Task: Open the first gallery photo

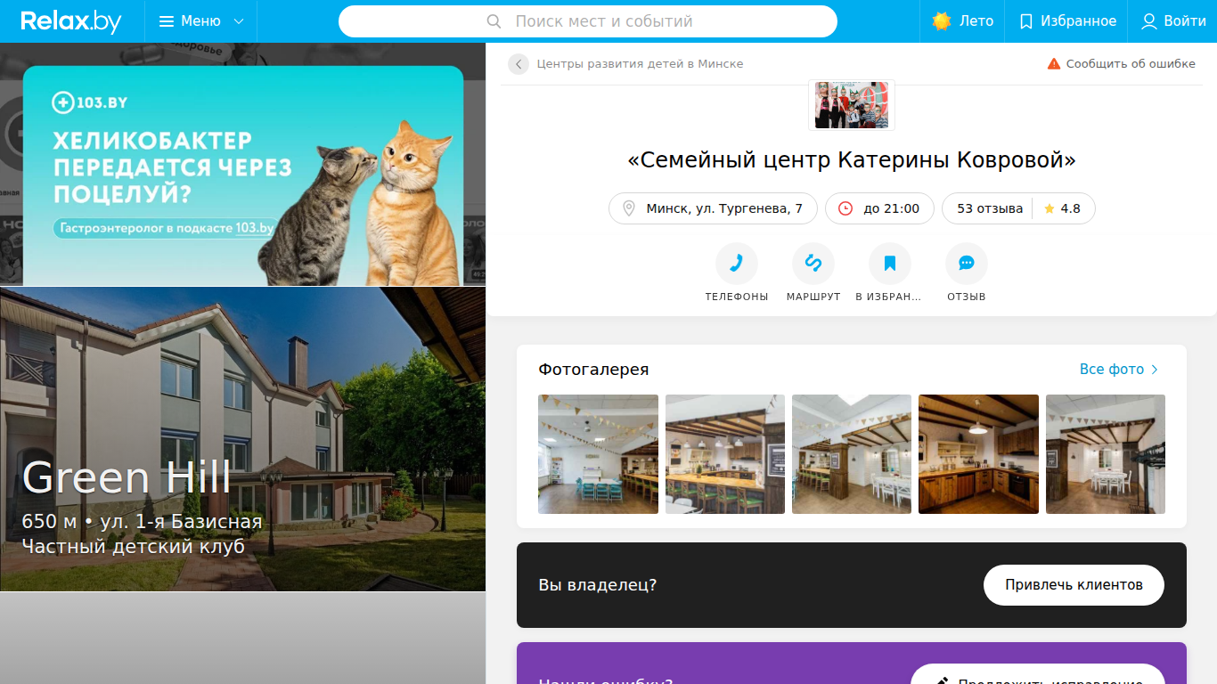Action: (599, 454)
